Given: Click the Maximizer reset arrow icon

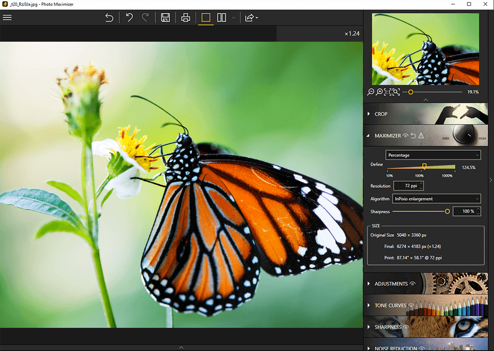Looking at the screenshot, I should tap(413, 135).
